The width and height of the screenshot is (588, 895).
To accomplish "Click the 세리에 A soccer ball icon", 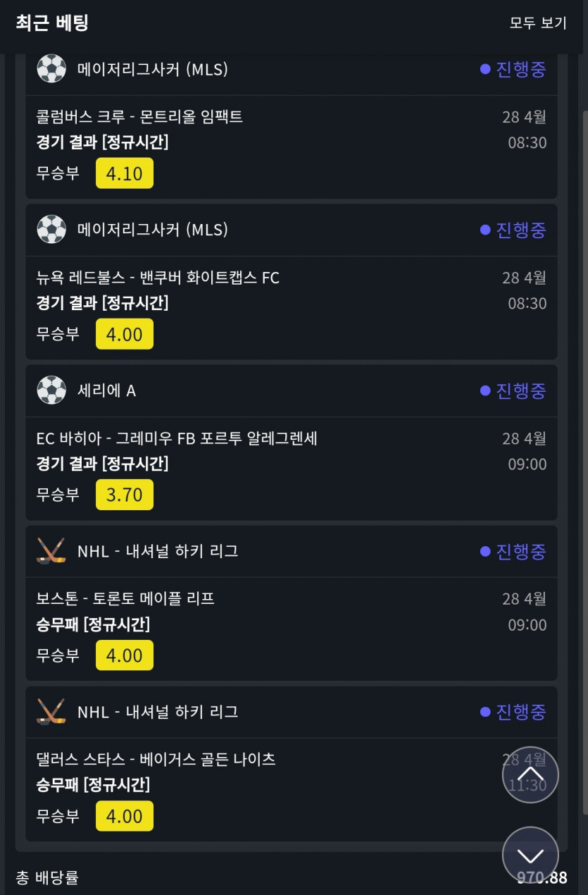I will click(51, 390).
